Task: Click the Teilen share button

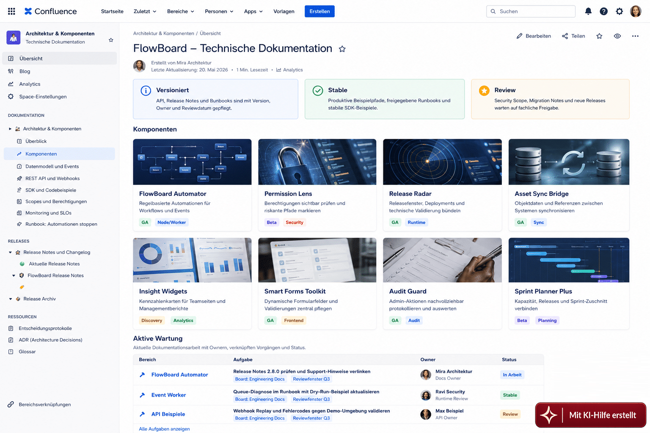Action: 573,36
